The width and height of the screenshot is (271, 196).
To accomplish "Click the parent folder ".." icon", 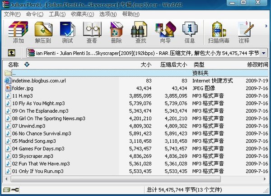I will point(8,73).
